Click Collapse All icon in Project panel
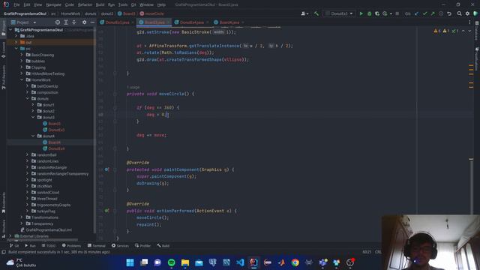 pyautogui.click(x=74, y=22)
